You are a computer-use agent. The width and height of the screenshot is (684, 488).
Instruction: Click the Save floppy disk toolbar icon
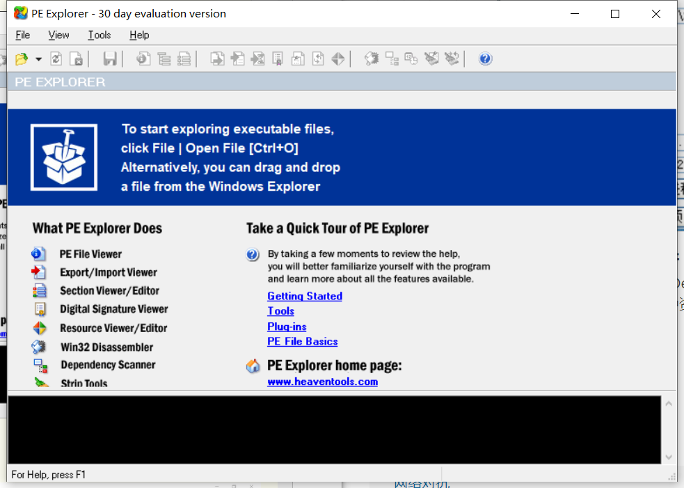point(109,59)
